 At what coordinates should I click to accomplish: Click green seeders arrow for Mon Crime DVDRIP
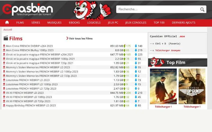(125, 46)
